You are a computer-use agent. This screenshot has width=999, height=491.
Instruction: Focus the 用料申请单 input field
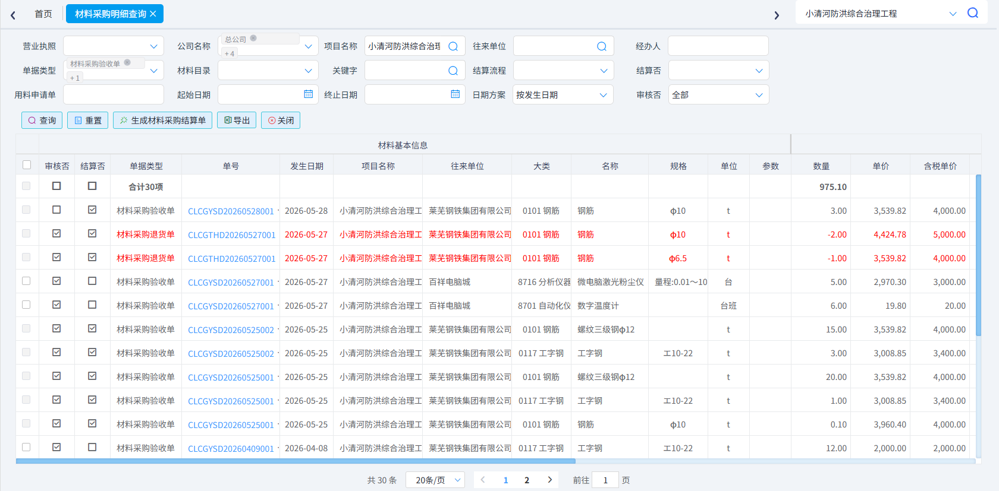point(114,95)
